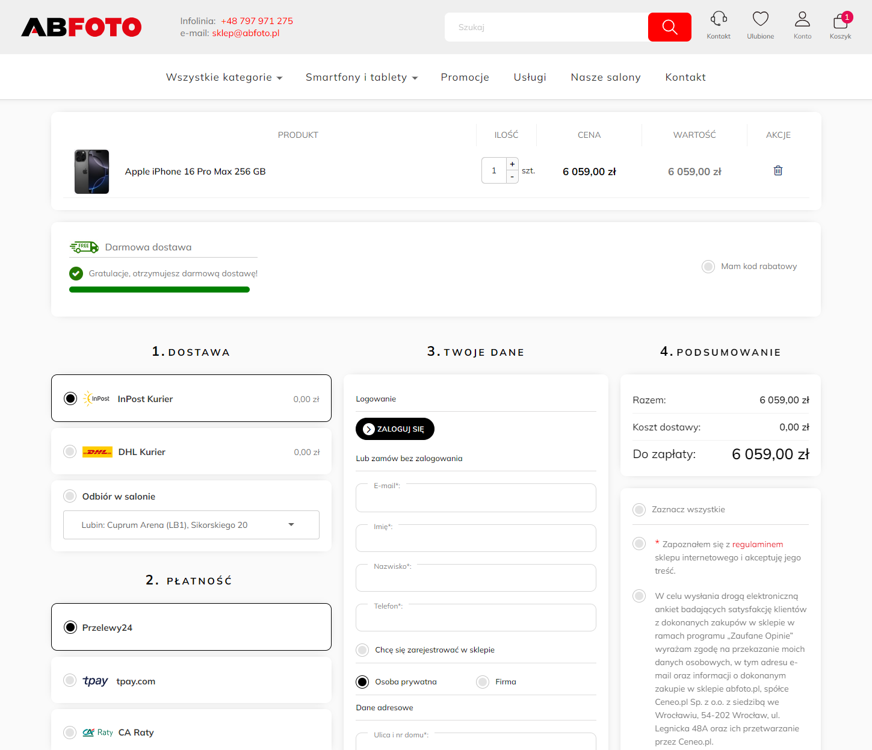The height and width of the screenshot is (750, 872).
Task: Open the Konto account icon
Action: pyautogui.click(x=802, y=19)
